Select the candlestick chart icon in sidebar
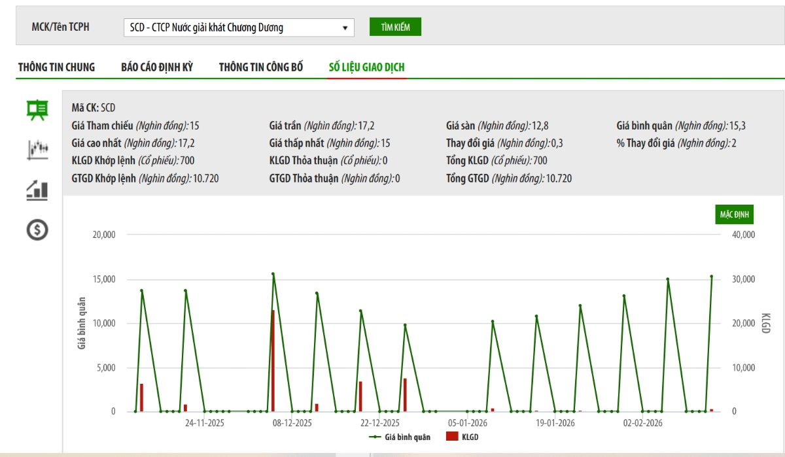Screen dimensions: 785x457 37,149
